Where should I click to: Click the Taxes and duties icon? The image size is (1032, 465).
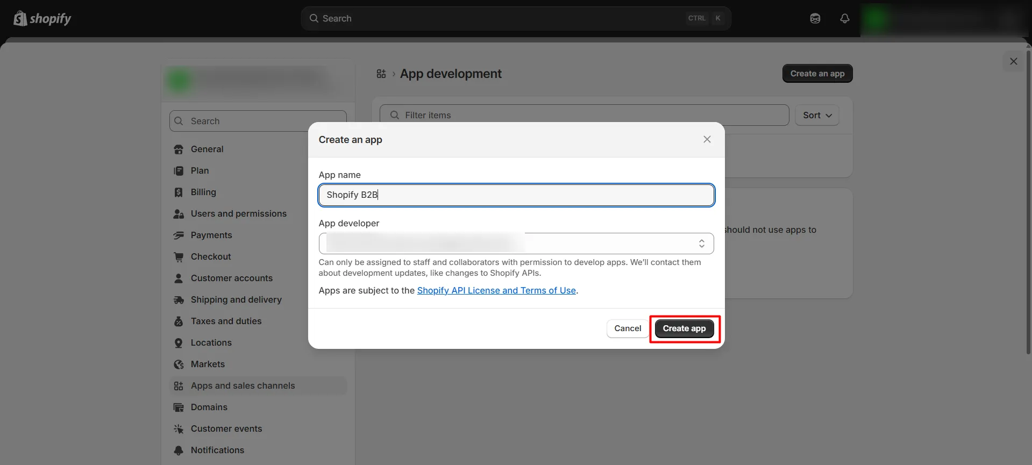pos(179,321)
